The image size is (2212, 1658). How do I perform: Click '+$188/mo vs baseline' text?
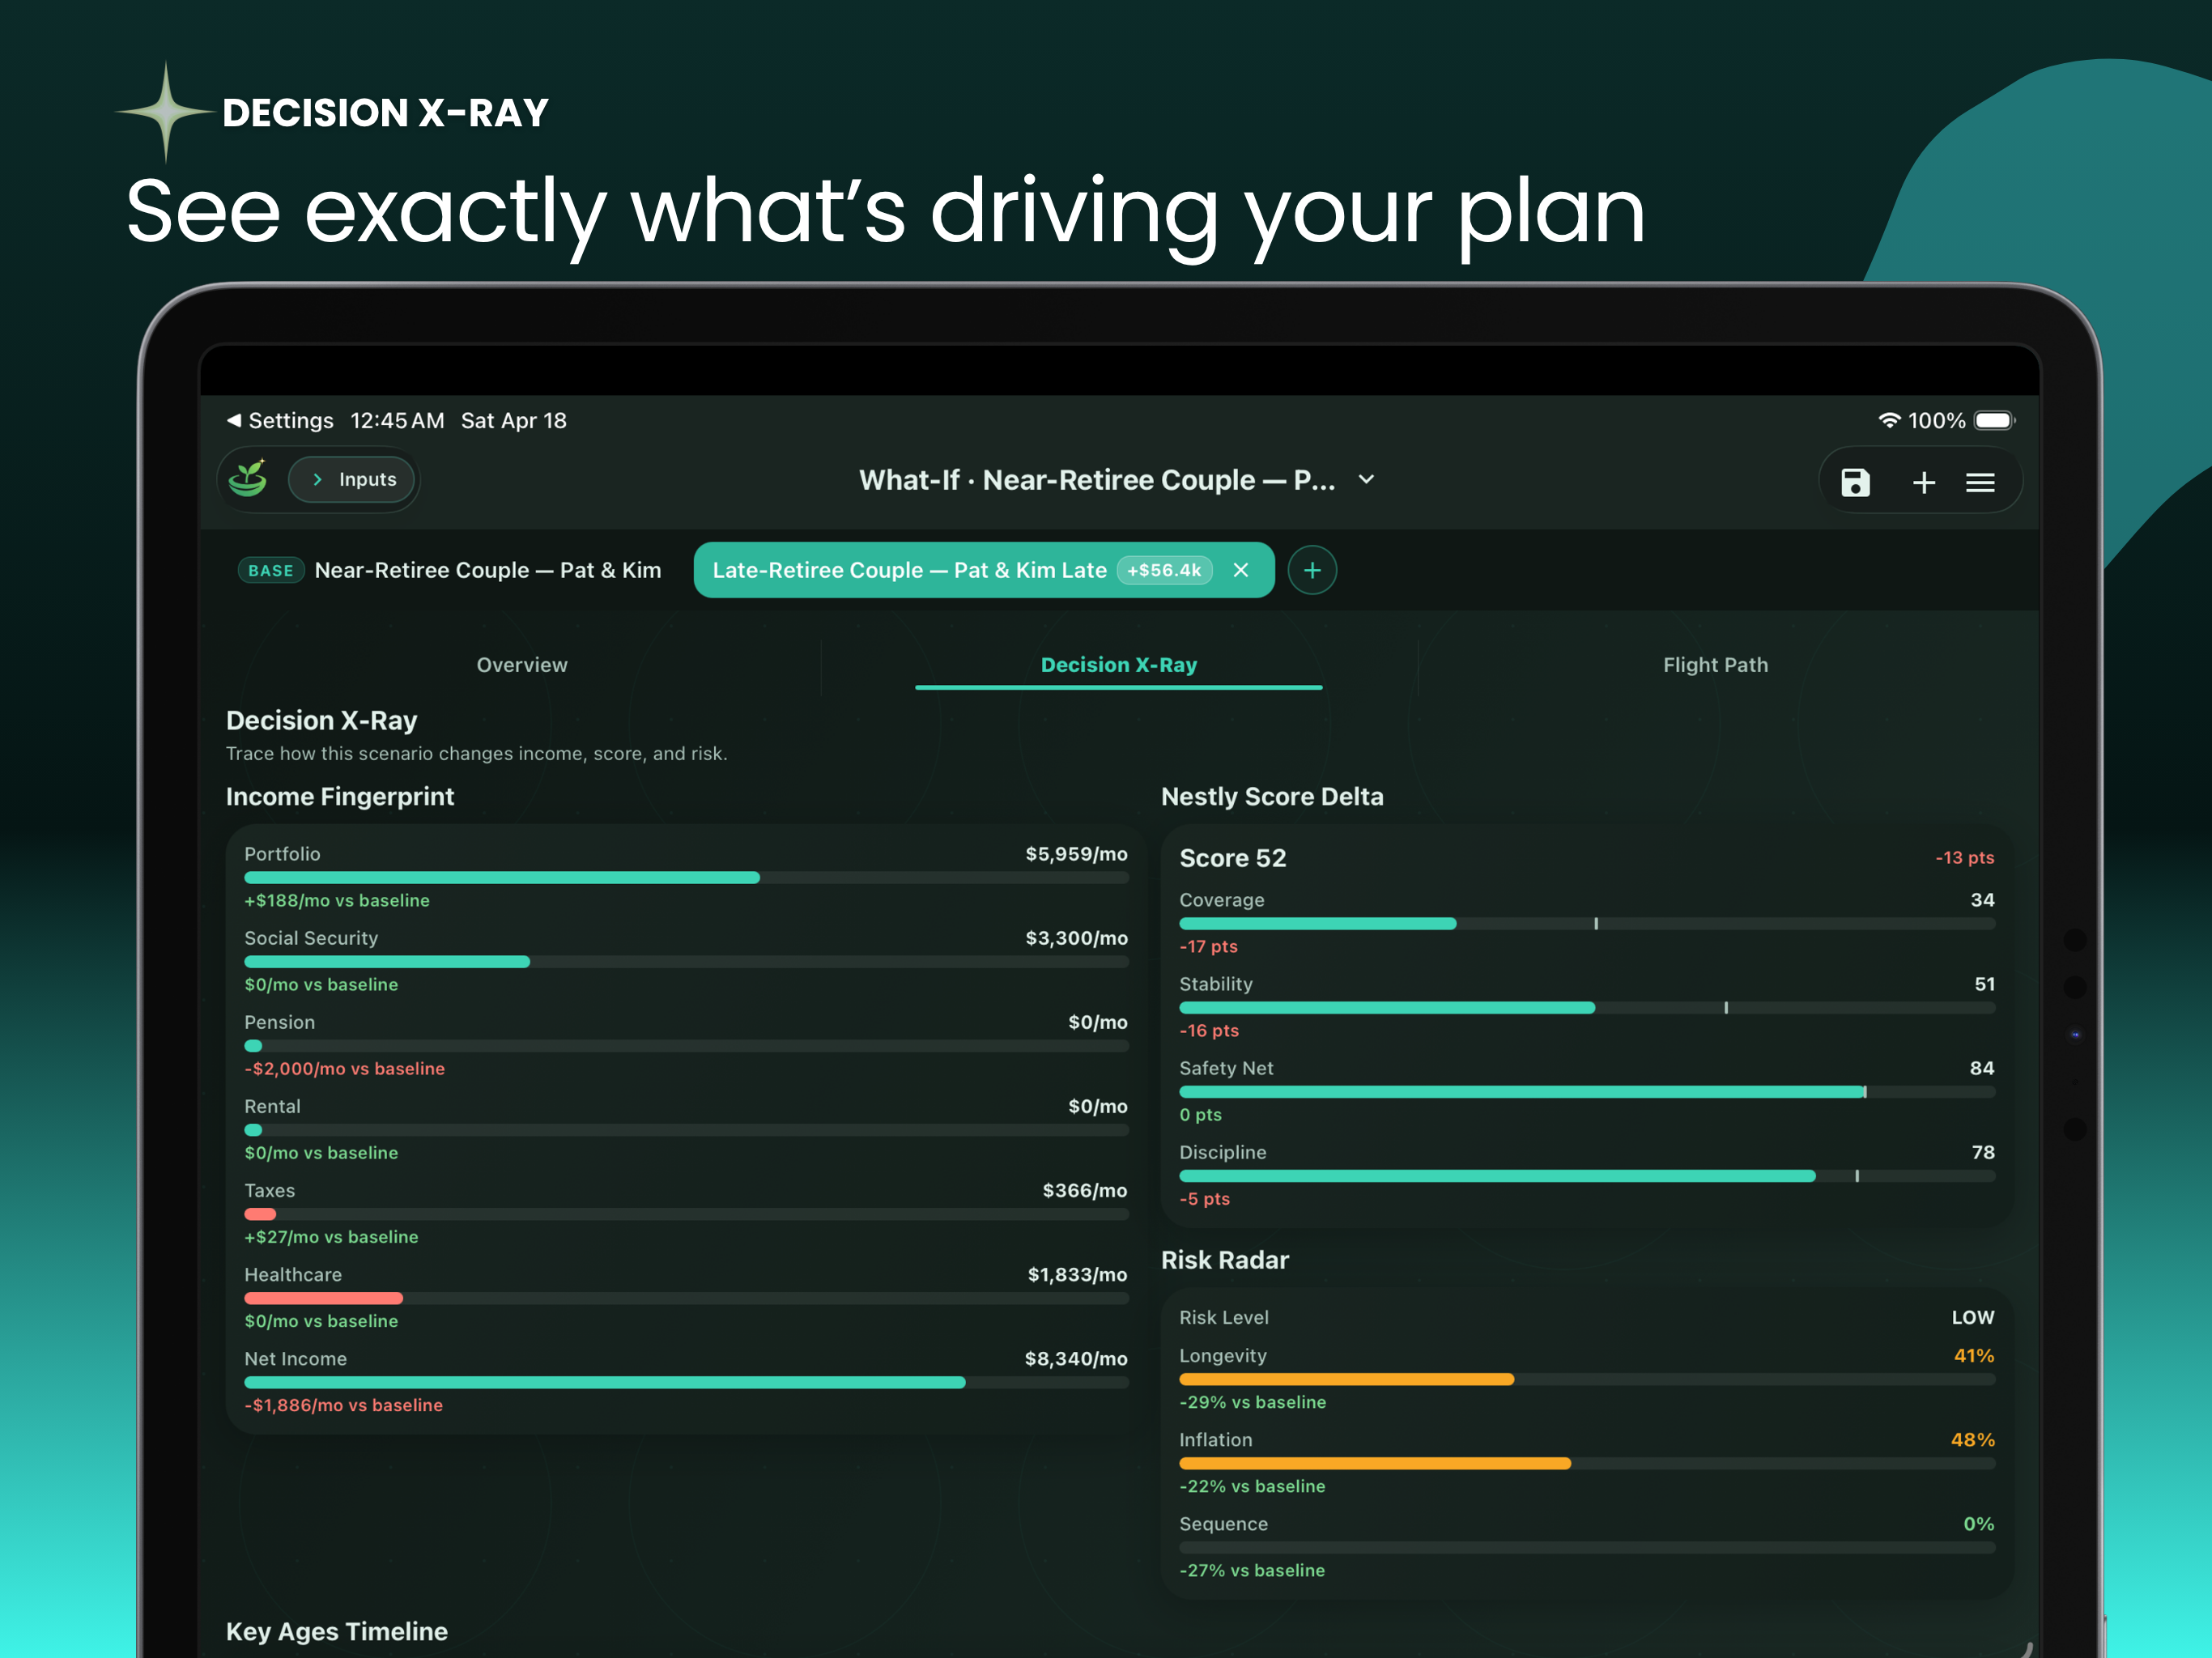(x=337, y=900)
